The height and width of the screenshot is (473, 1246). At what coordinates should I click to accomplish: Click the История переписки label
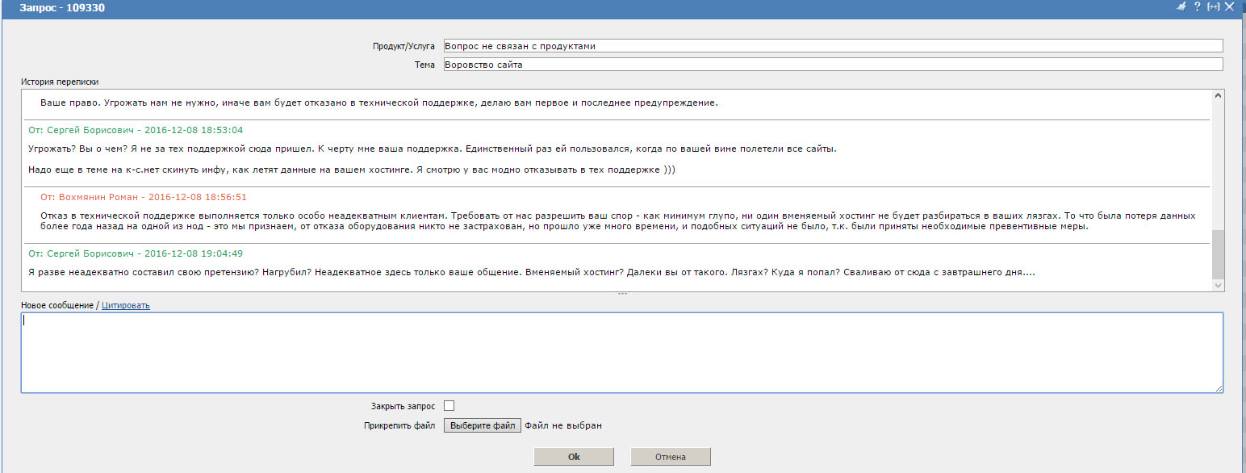[x=60, y=82]
